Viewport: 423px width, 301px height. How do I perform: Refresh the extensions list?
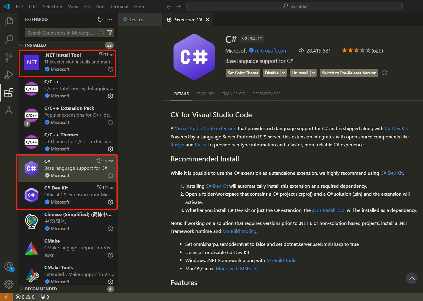(x=100, y=19)
